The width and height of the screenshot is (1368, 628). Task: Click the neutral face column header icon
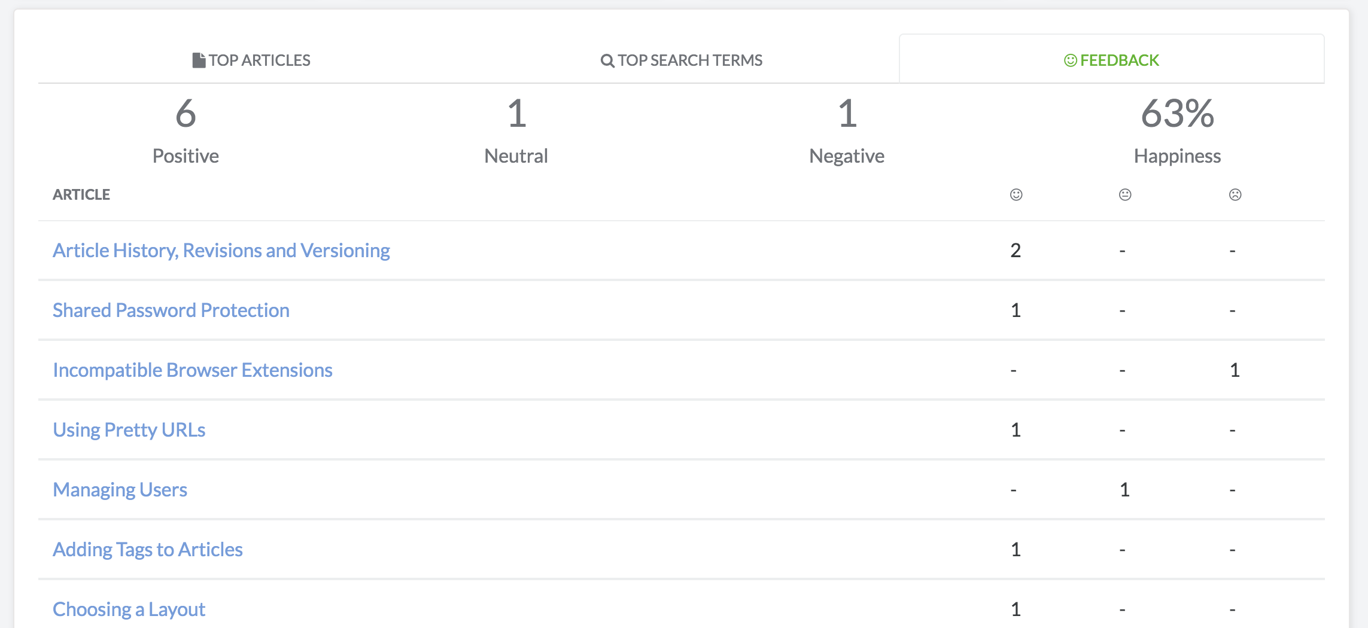(1124, 194)
